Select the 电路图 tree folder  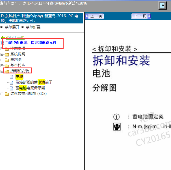16,60
